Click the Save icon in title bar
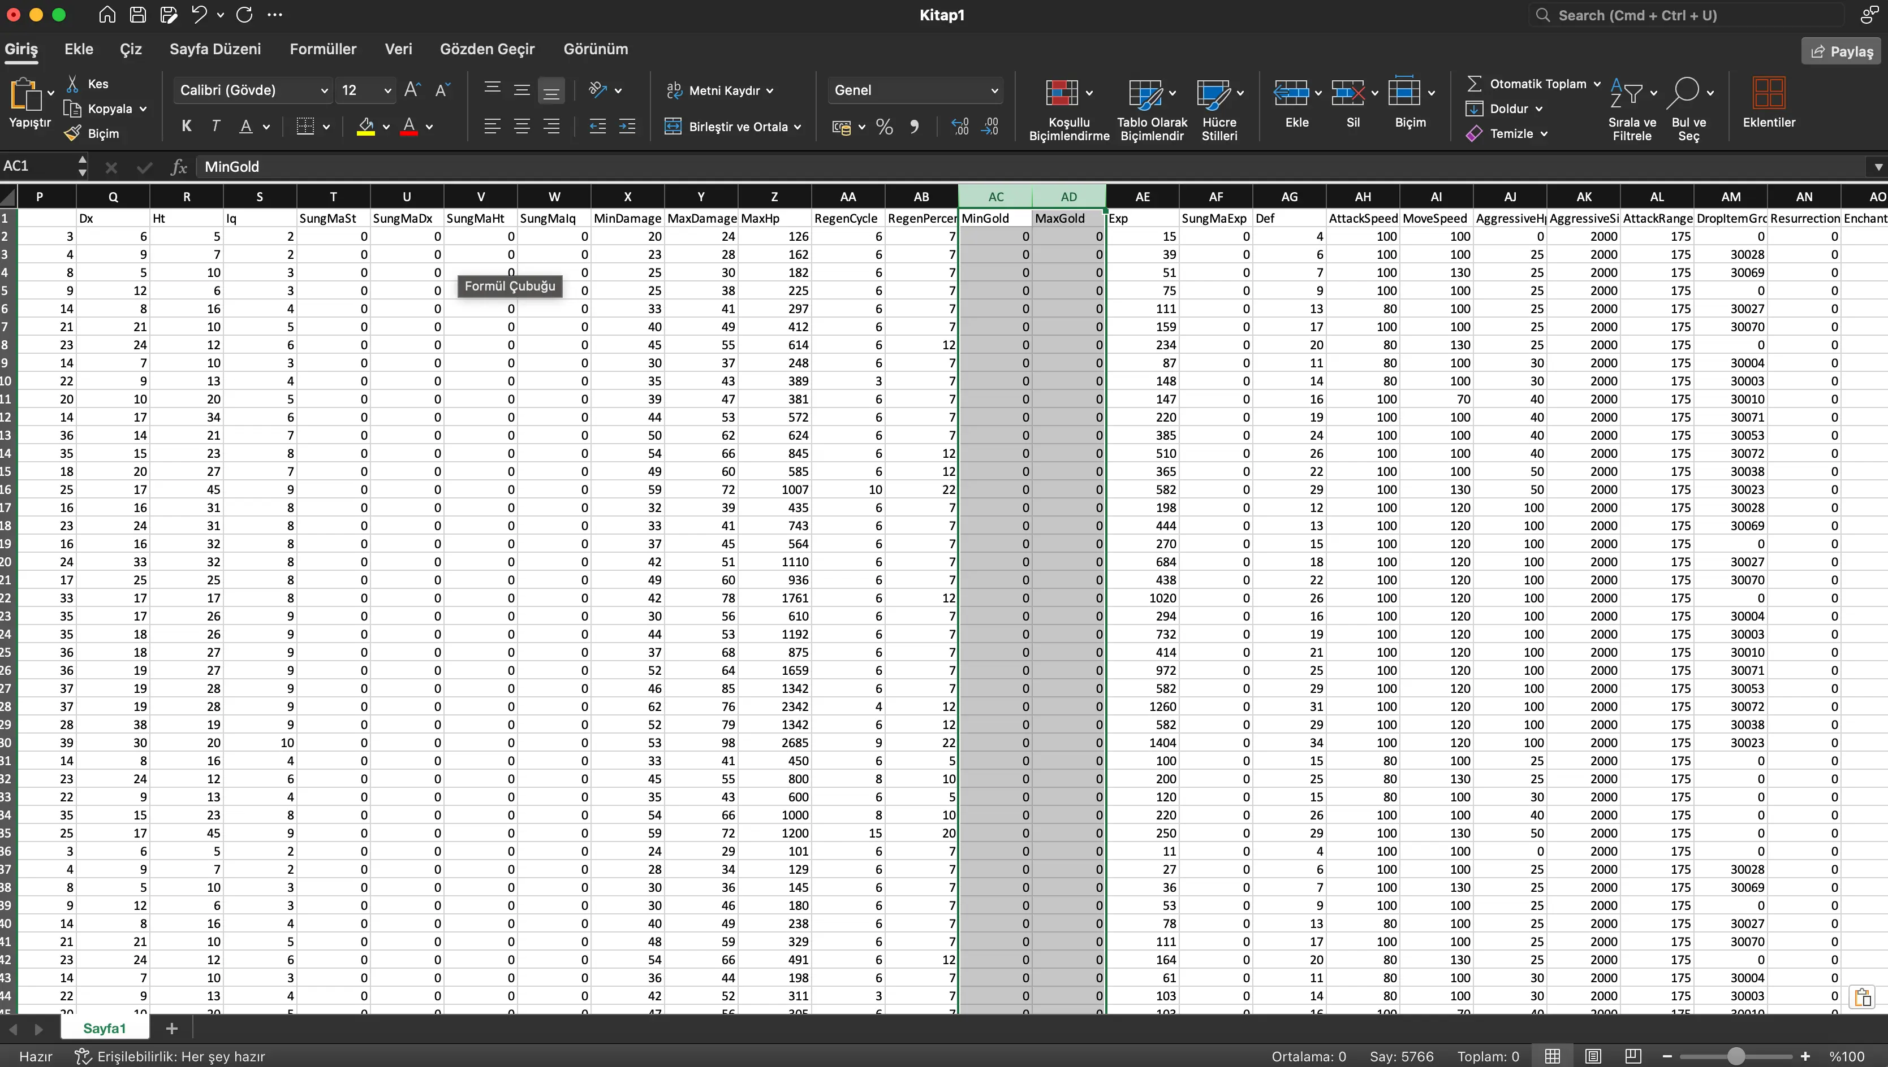The width and height of the screenshot is (1888, 1067). 137,15
